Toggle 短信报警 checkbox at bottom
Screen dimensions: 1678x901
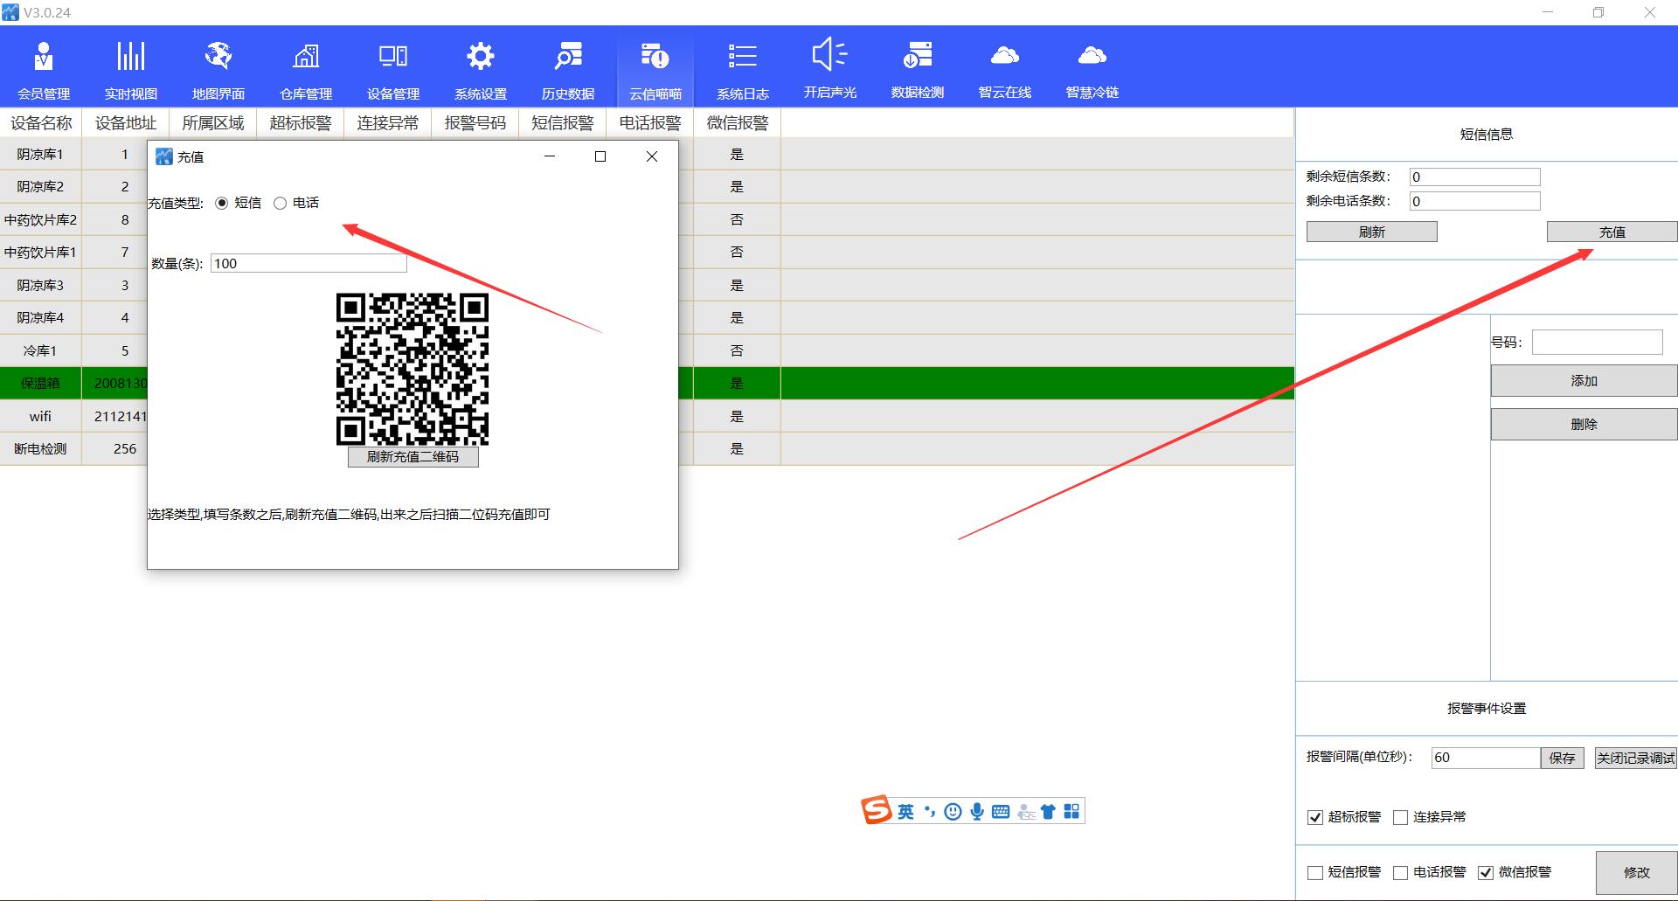pos(1314,872)
